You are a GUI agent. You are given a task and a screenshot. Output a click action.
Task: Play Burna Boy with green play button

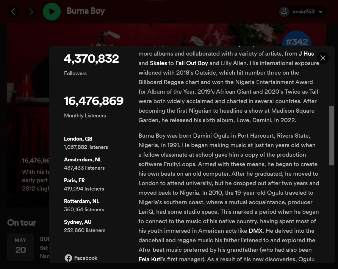click(x=52, y=12)
